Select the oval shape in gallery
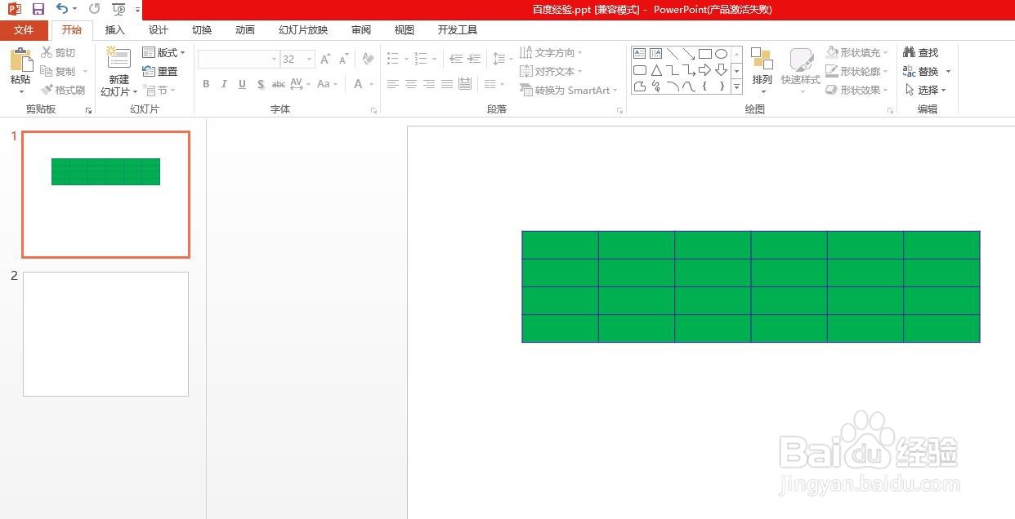This screenshot has height=519, width=1015. pos(721,54)
